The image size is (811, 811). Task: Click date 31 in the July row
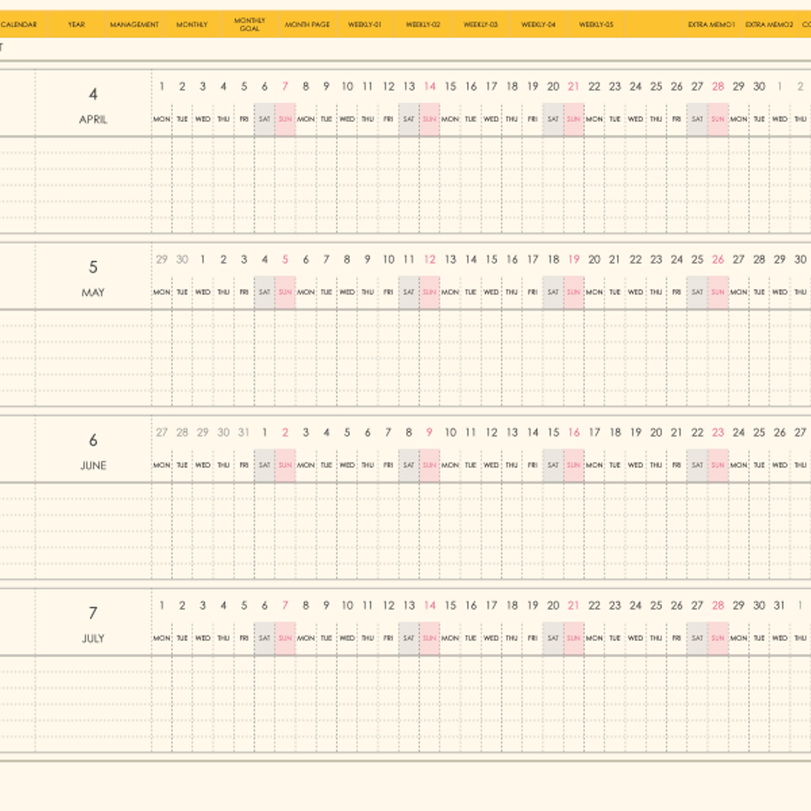point(779,605)
